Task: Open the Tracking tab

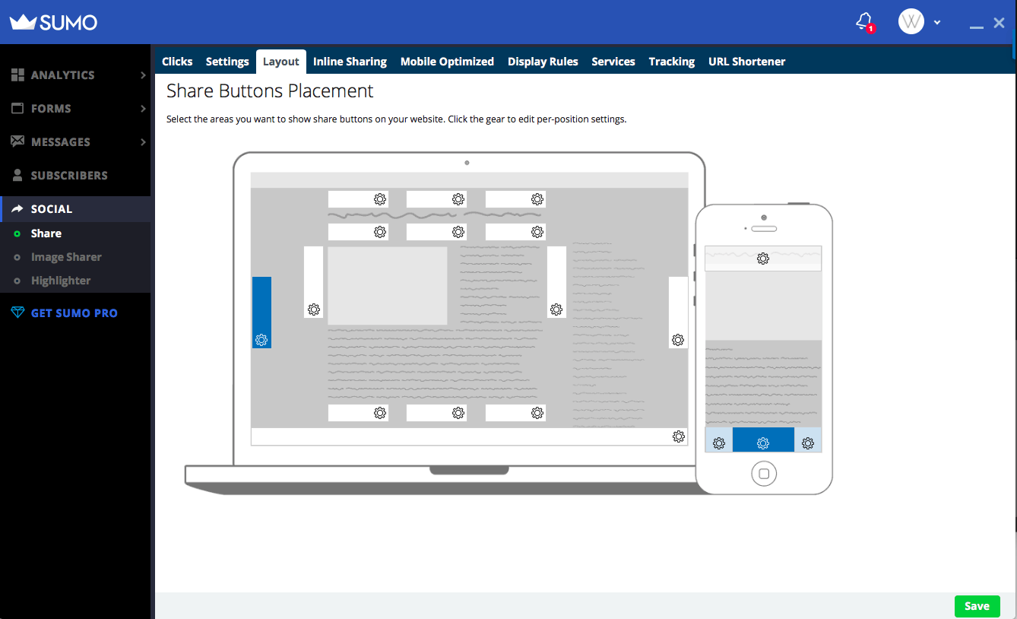Action: click(672, 62)
